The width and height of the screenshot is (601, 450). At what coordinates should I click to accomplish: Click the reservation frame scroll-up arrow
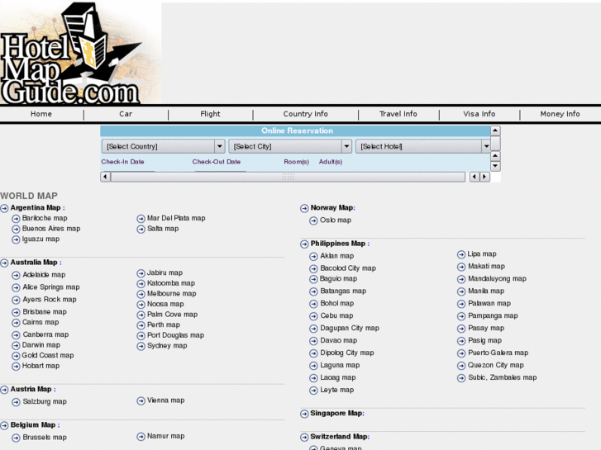tap(495, 130)
